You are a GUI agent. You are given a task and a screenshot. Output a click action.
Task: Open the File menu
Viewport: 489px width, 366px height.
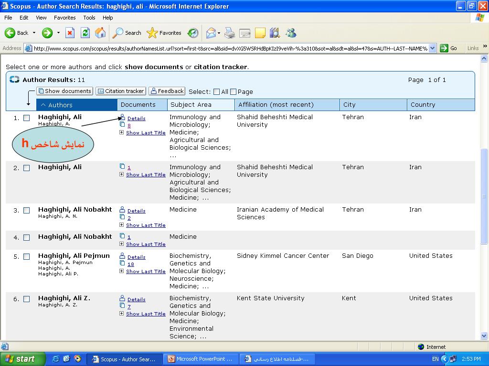pos(8,18)
